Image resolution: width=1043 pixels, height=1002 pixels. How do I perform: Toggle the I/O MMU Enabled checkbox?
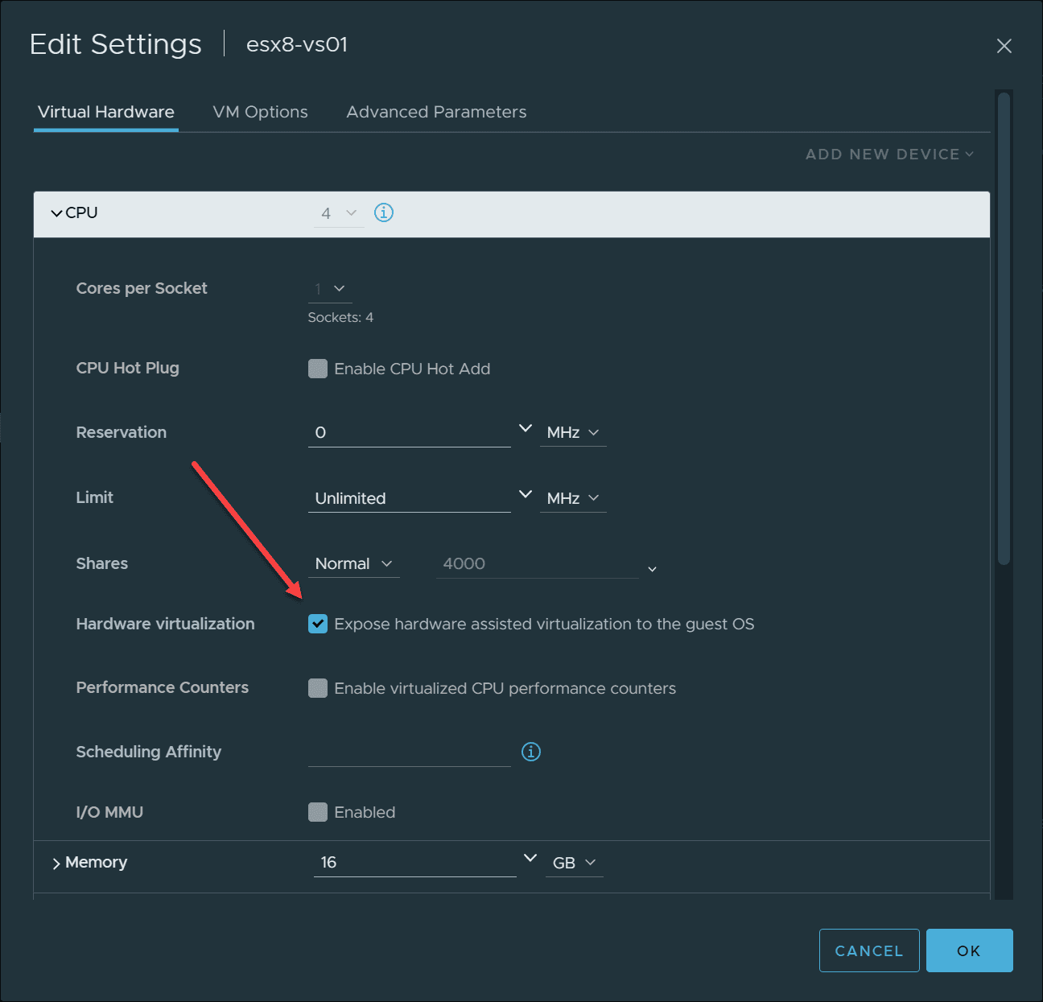tap(318, 812)
